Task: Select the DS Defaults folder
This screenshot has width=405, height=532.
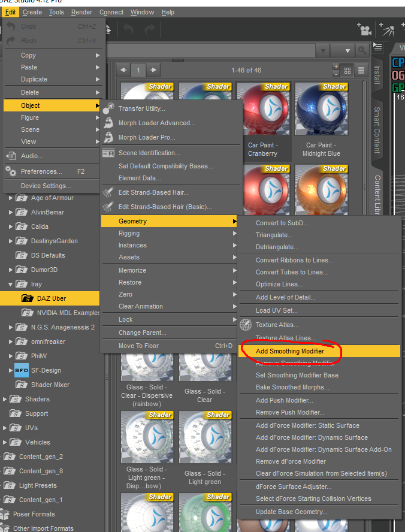Action: (x=40, y=255)
